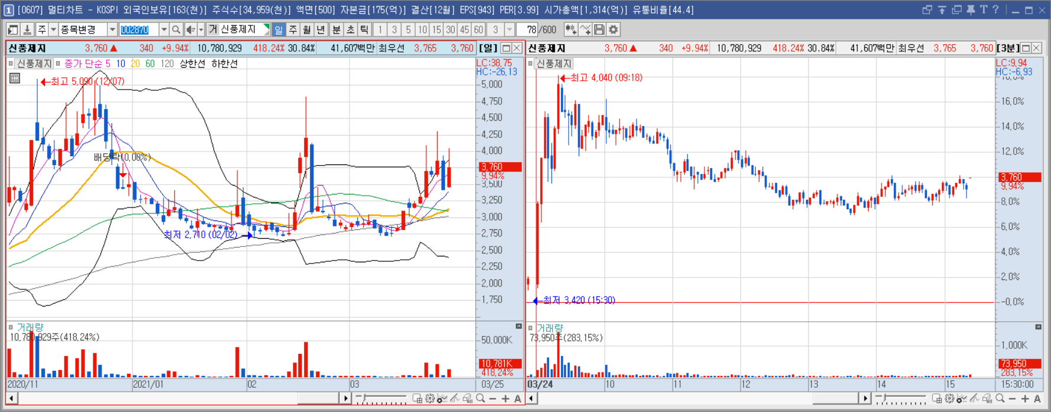1051x412 pixels.
Task: Zoom in 3-minute chart with plus icon
Action: (1025, 399)
